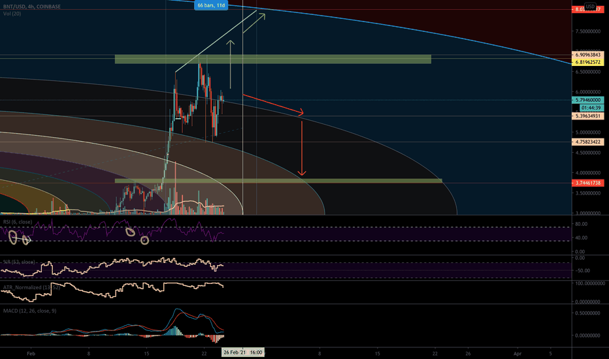Screen dimensions: 609x359
Task: Click the 6.90963843 price label
Action: pos(587,55)
